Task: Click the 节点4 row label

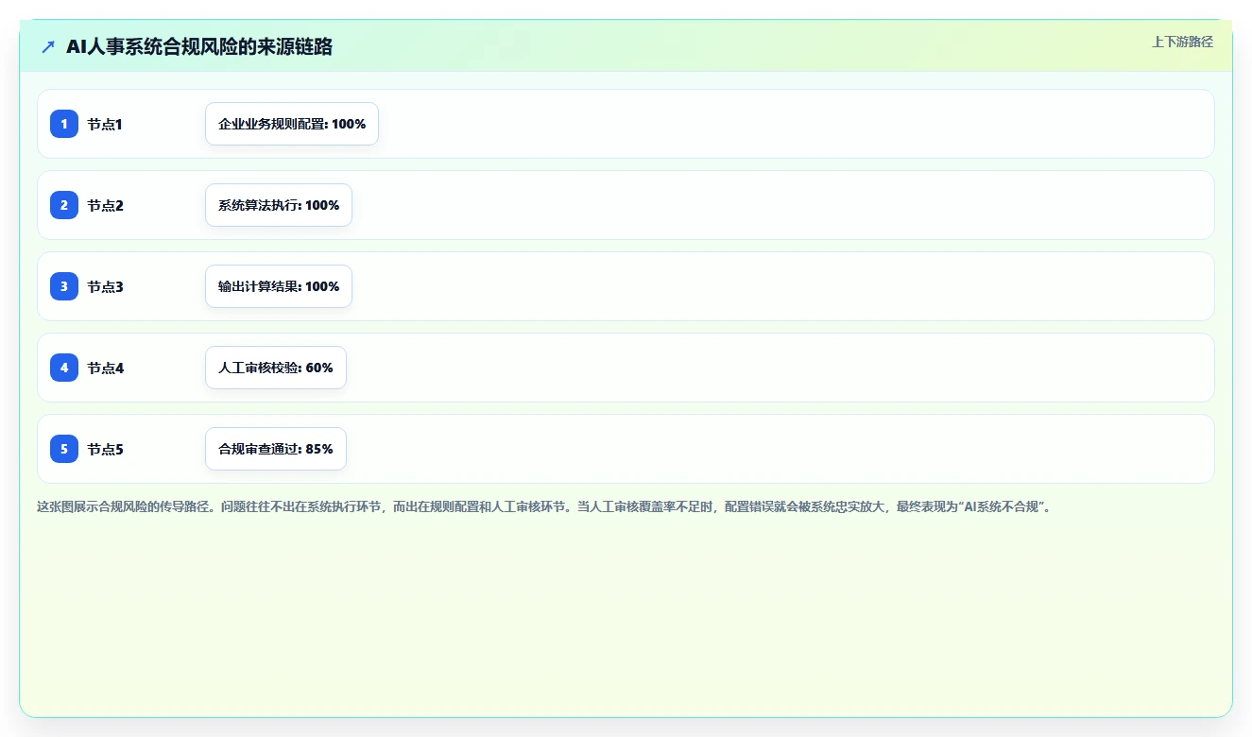Action: click(105, 368)
